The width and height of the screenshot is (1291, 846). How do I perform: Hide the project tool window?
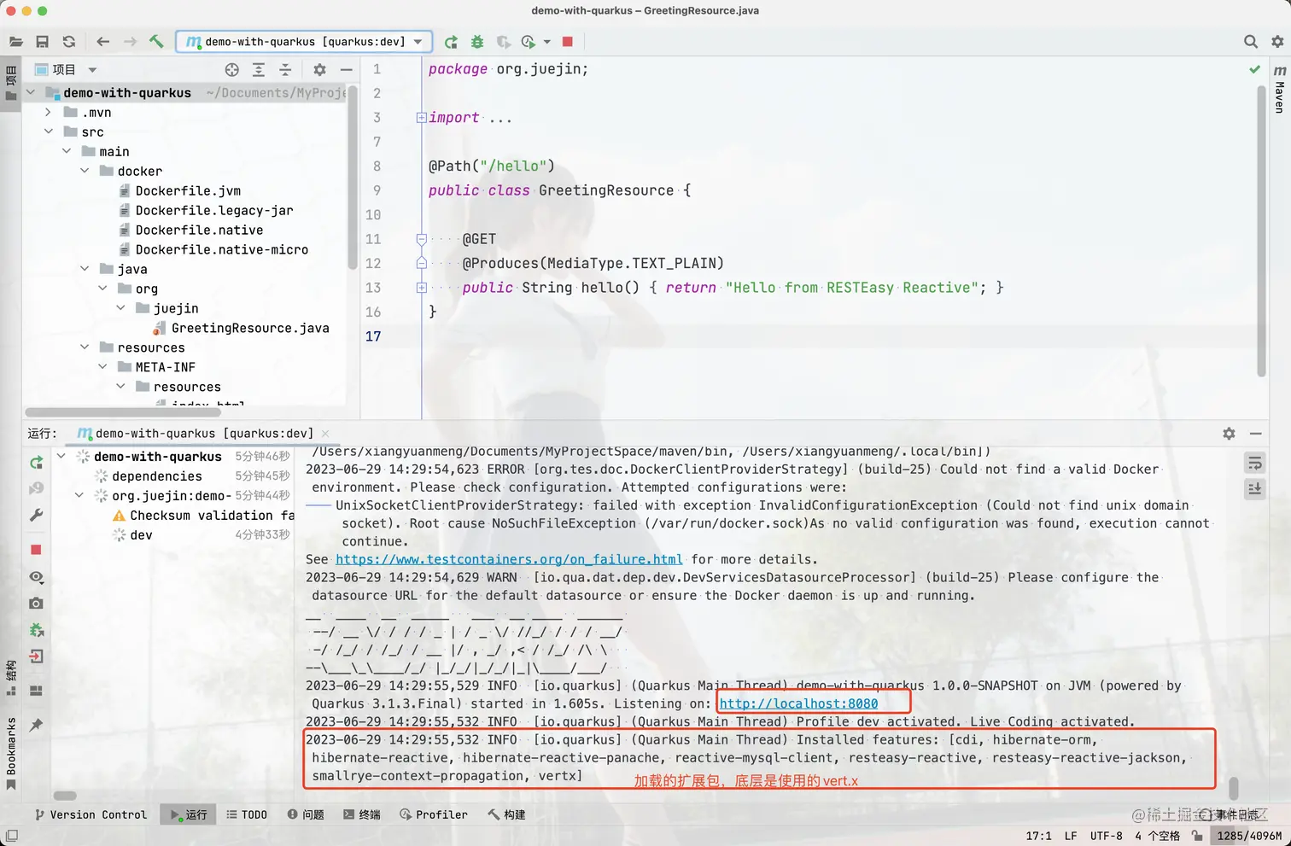tap(346, 69)
